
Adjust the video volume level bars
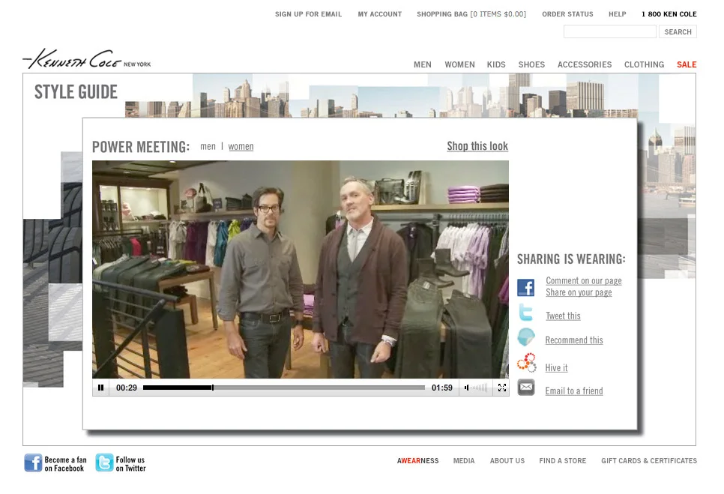coord(479,388)
